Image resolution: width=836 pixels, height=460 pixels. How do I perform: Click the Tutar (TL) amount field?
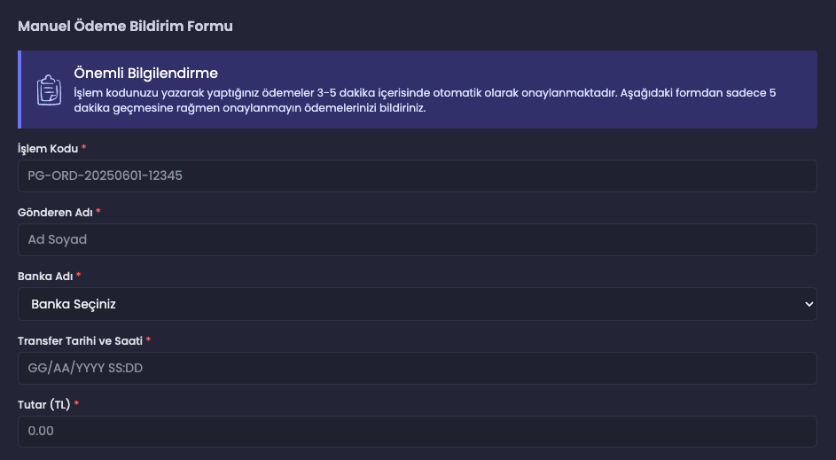pyautogui.click(x=418, y=432)
